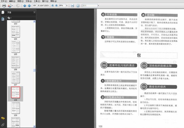Click the page number input field
Image resolution: width=184 pixels, height=128 pixels.
34,6
